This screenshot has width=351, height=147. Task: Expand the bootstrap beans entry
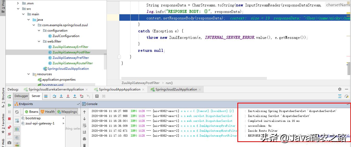pyautogui.click(x=63, y=118)
